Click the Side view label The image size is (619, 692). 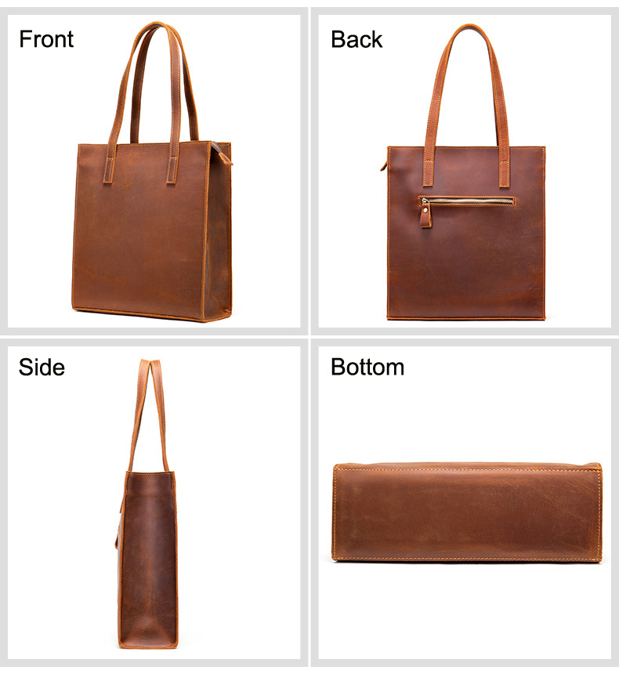click(x=42, y=368)
